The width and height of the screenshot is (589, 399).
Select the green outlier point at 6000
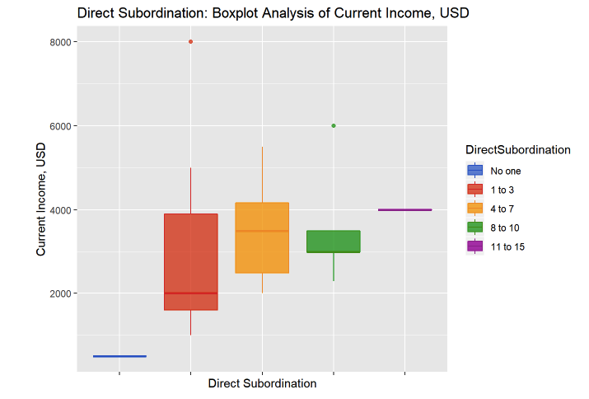[334, 125]
